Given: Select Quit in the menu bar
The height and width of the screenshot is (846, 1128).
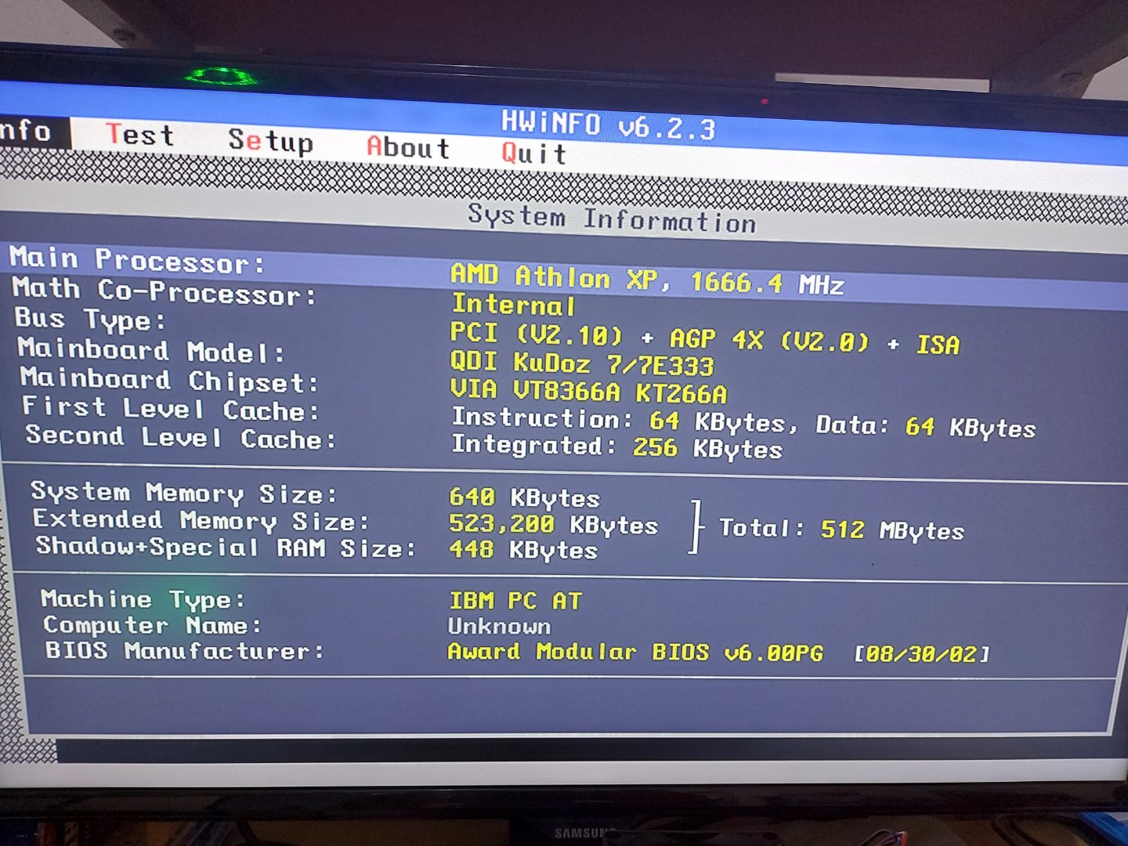Looking at the screenshot, I should coord(534,153).
